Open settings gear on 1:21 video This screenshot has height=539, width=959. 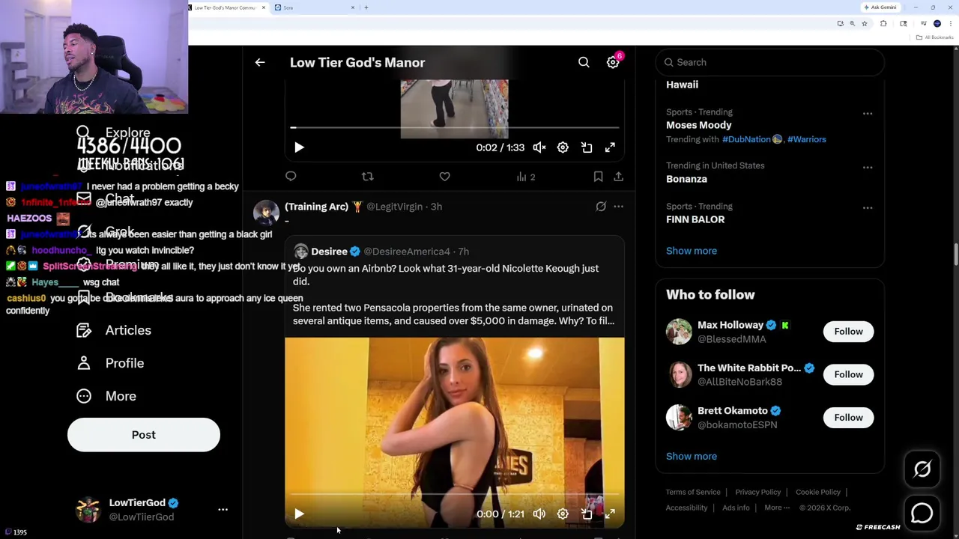(x=563, y=514)
